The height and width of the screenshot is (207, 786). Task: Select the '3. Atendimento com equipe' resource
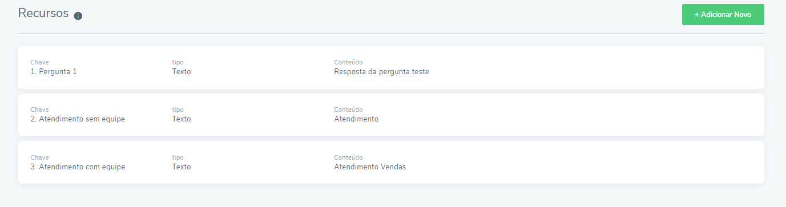[391, 163]
